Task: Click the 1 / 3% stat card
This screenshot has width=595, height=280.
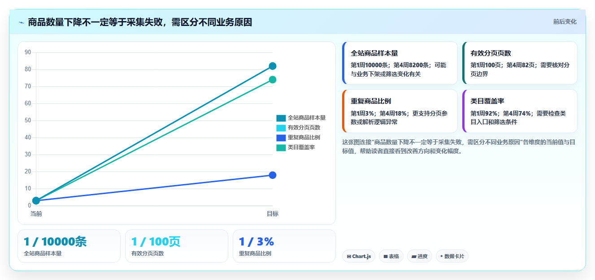Action: (284, 246)
